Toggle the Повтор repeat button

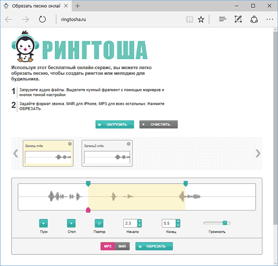click(x=99, y=223)
